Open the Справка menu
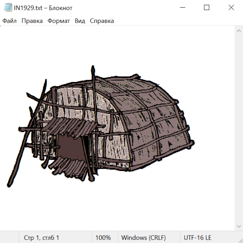This screenshot has width=243, height=243. (x=102, y=21)
